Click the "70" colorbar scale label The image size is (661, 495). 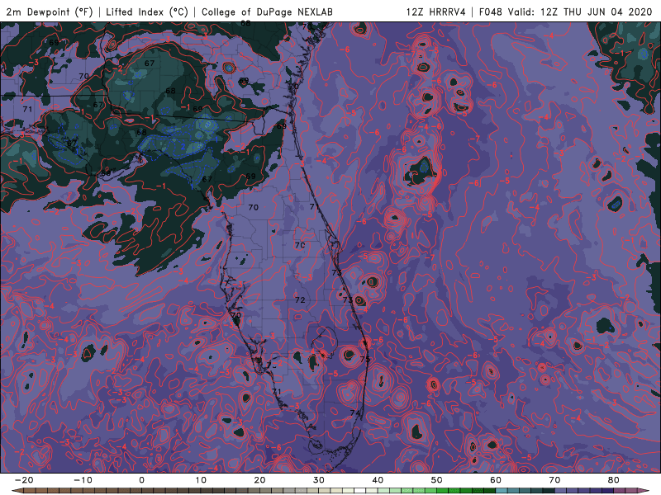click(x=554, y=480)
